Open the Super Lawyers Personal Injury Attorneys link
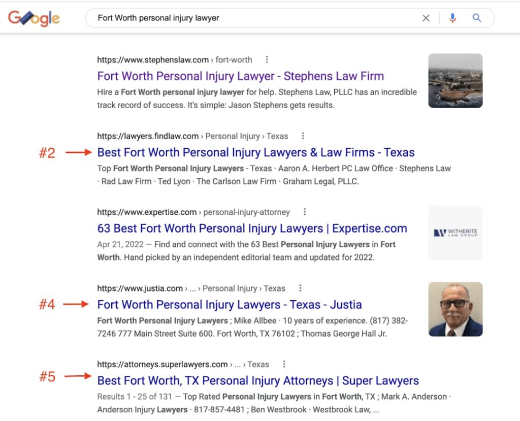Screen dimensions: 520x421 [258, 380]
